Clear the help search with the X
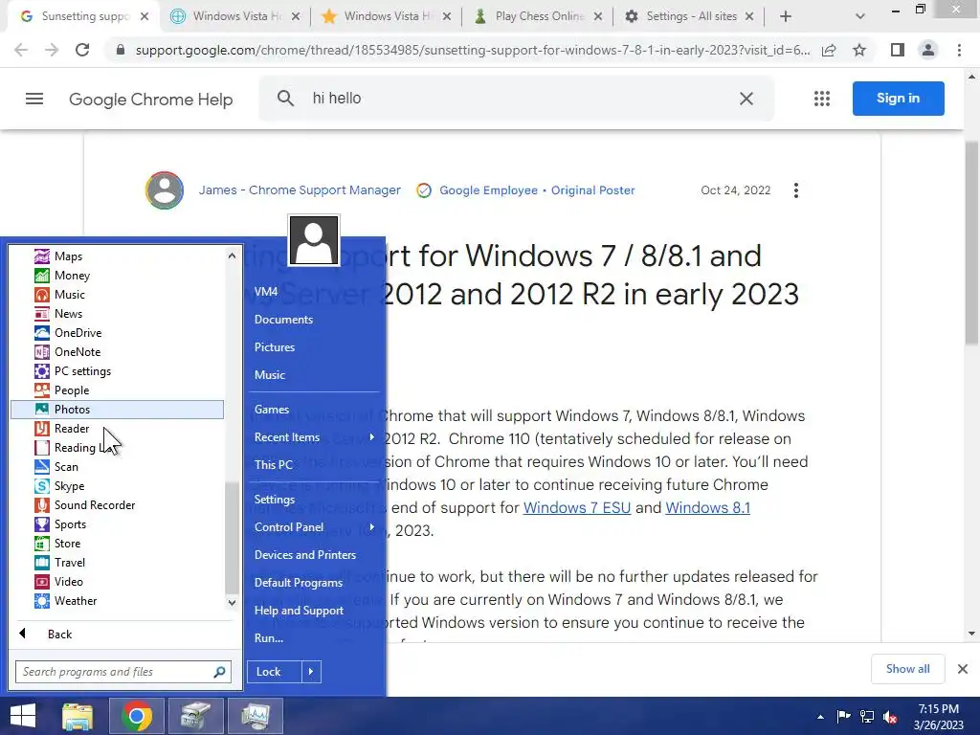The image size is (980, 735). [x=746, y=99]
